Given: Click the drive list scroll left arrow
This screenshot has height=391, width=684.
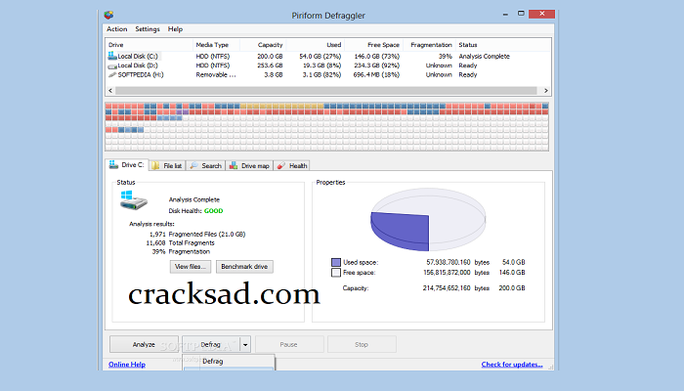Looking at the screenshot, I should pos(110,91).
